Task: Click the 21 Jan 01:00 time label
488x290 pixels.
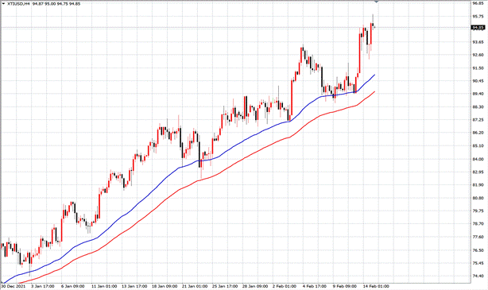Action: [195, 286]
